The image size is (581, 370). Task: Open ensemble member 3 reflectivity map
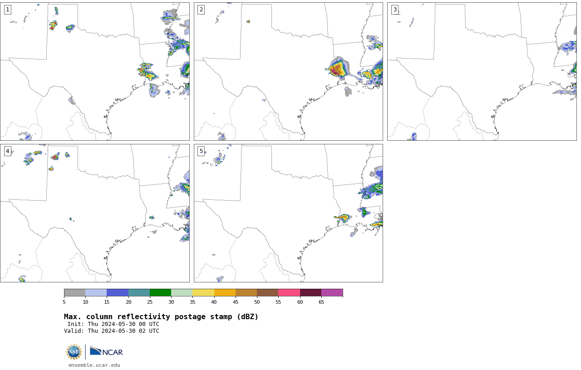[482, 71]
